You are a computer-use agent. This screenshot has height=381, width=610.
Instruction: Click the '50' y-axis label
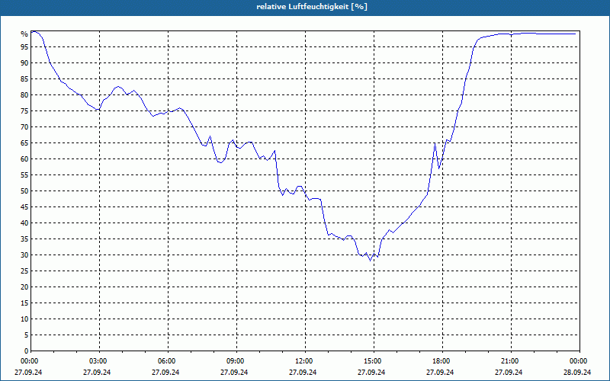(24, 191)
